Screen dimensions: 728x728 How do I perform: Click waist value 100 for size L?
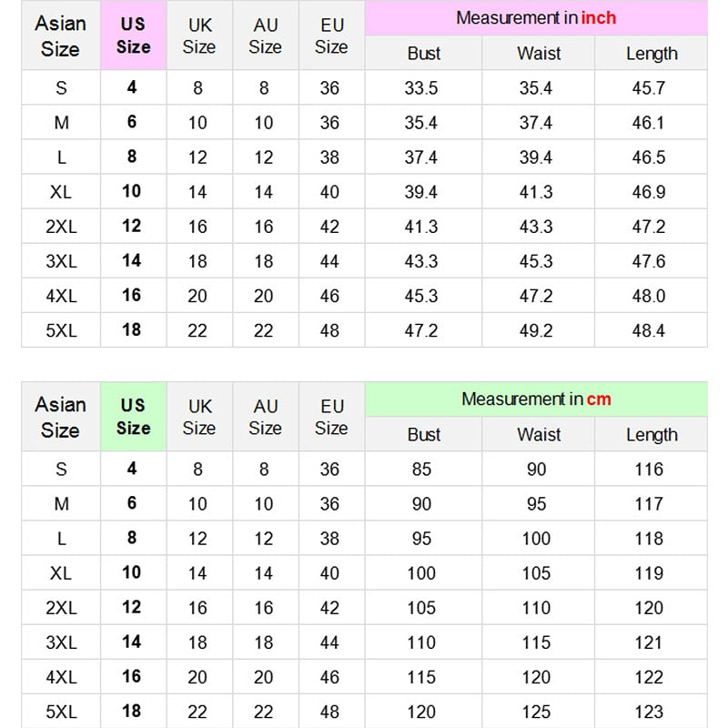[536, 539]
